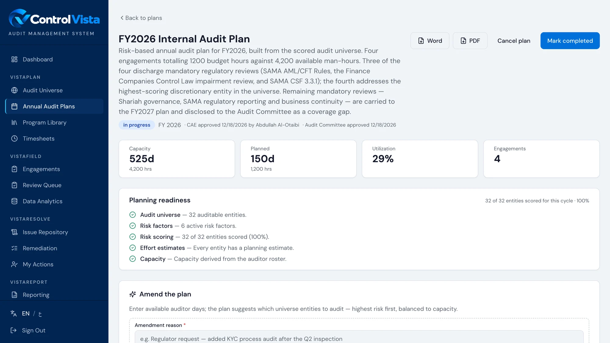Go Back to plans
The image size is (610, 343).
click(141, 18)
